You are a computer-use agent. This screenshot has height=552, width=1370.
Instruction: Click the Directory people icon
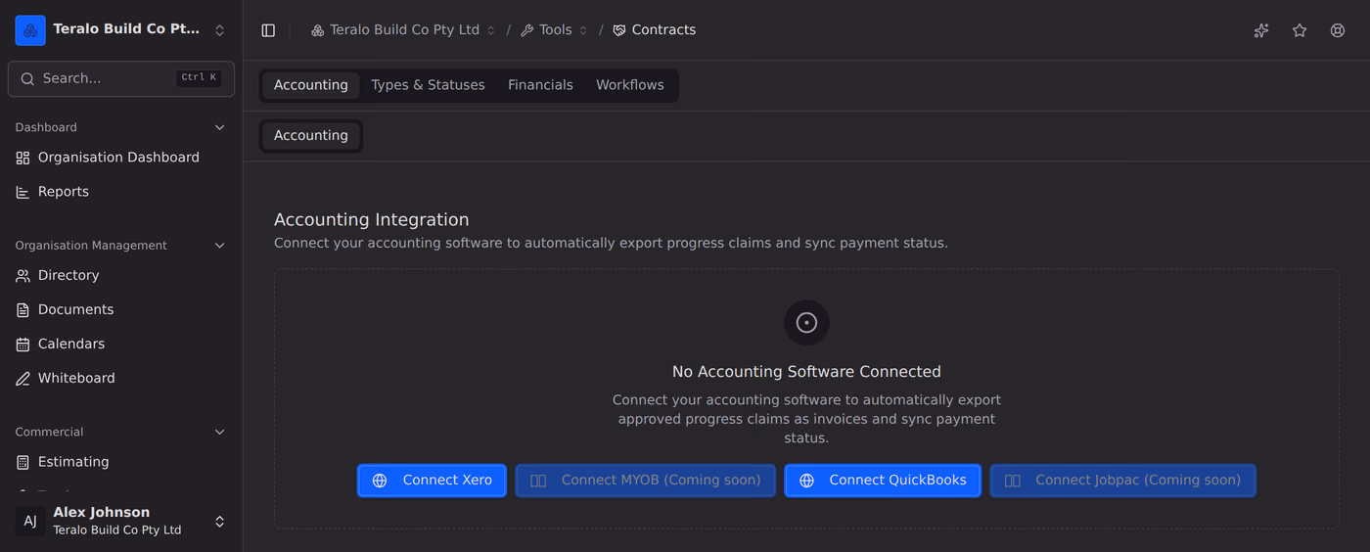coord(23,276)
